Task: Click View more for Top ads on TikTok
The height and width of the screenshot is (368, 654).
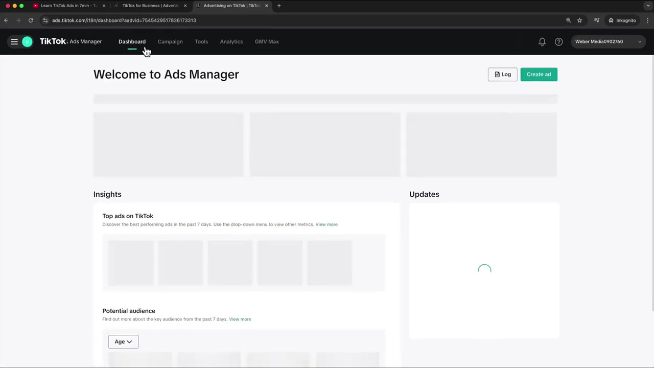Action: tap(326, 224)
